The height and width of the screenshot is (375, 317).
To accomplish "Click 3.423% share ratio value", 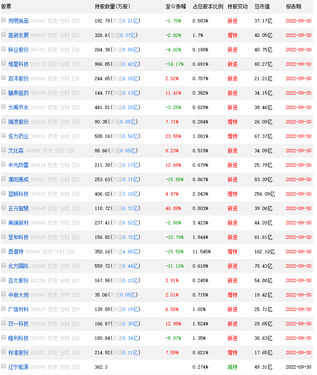I will point(200,223).
